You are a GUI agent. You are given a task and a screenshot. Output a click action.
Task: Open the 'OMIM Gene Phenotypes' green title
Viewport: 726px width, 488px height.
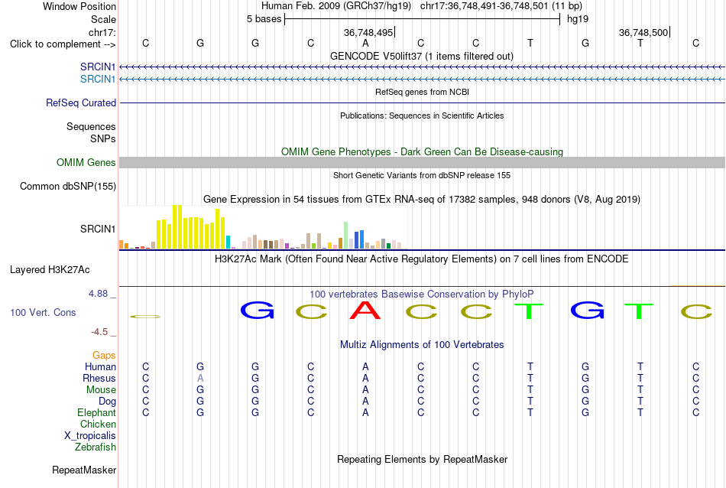tap(422, 151)
